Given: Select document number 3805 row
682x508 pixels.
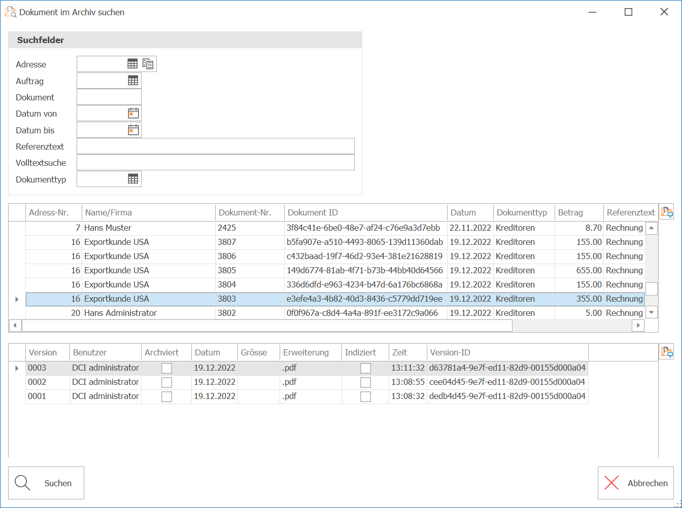Looking at the screenshot, I should [x=335, y=271].
